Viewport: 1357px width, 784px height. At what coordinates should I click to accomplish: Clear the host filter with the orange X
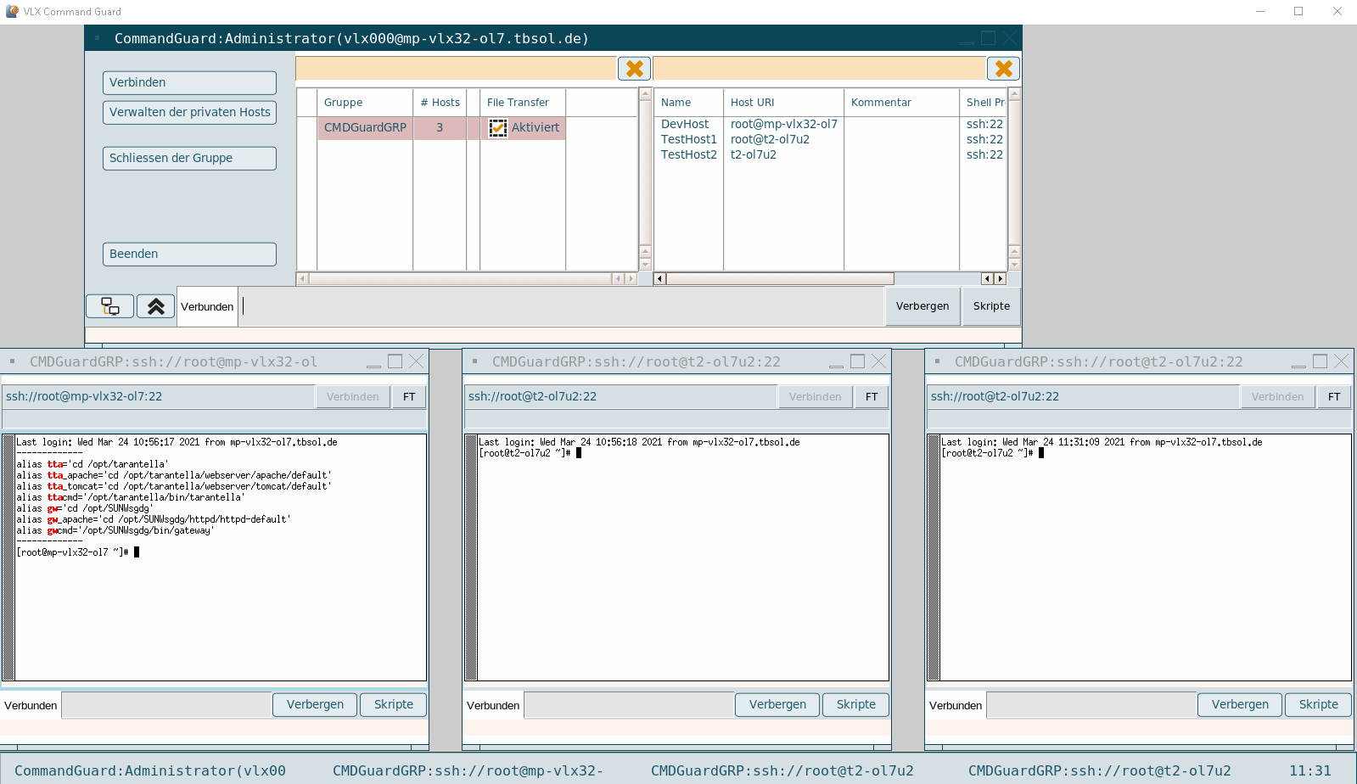point(1003,69)
